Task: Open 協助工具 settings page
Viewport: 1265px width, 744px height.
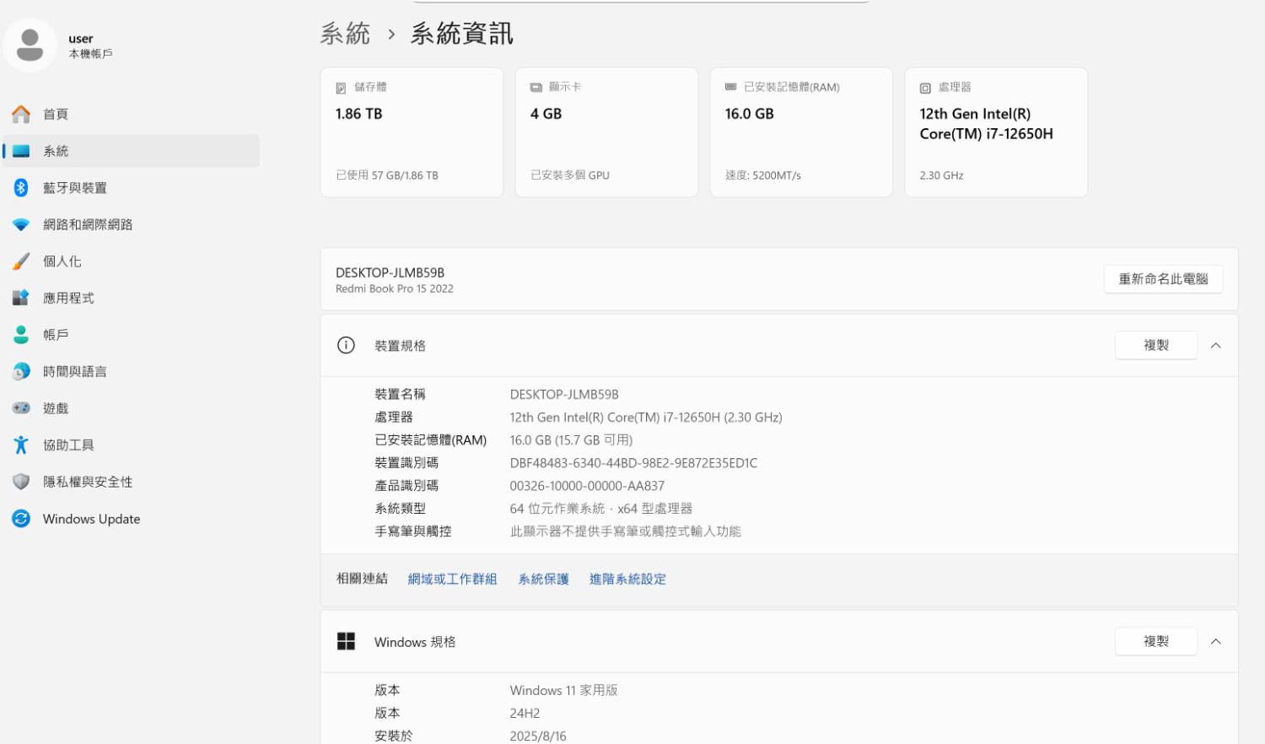Action: [132, 445]
